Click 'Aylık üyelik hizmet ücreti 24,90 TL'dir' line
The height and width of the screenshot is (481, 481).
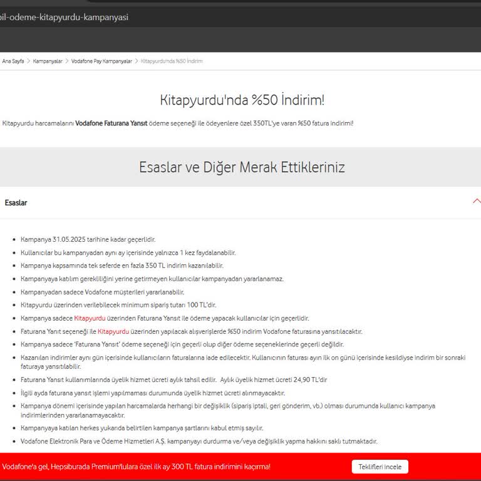(173, 380)
